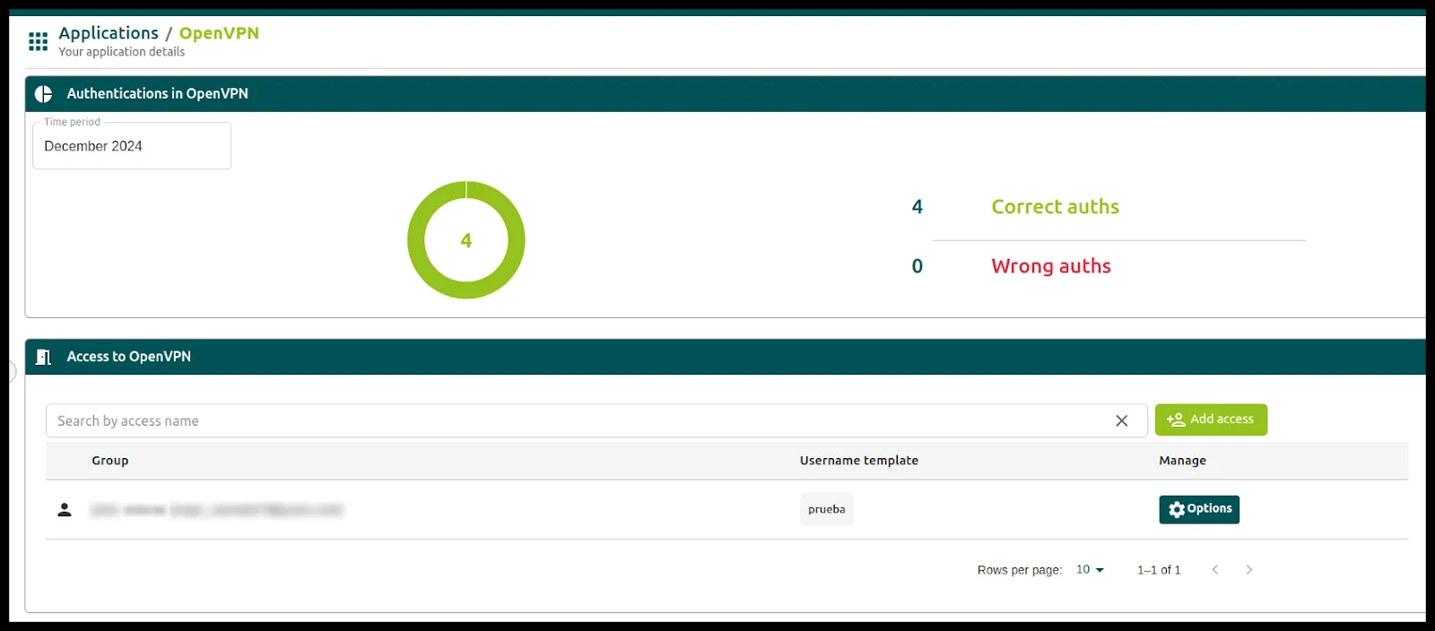Focus the Search by access name field
Screen dimensions: 1435x631
[x=596, y=421]
